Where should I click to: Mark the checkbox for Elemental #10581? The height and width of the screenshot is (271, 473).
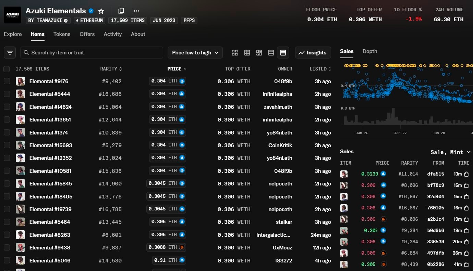pos(7,171)
